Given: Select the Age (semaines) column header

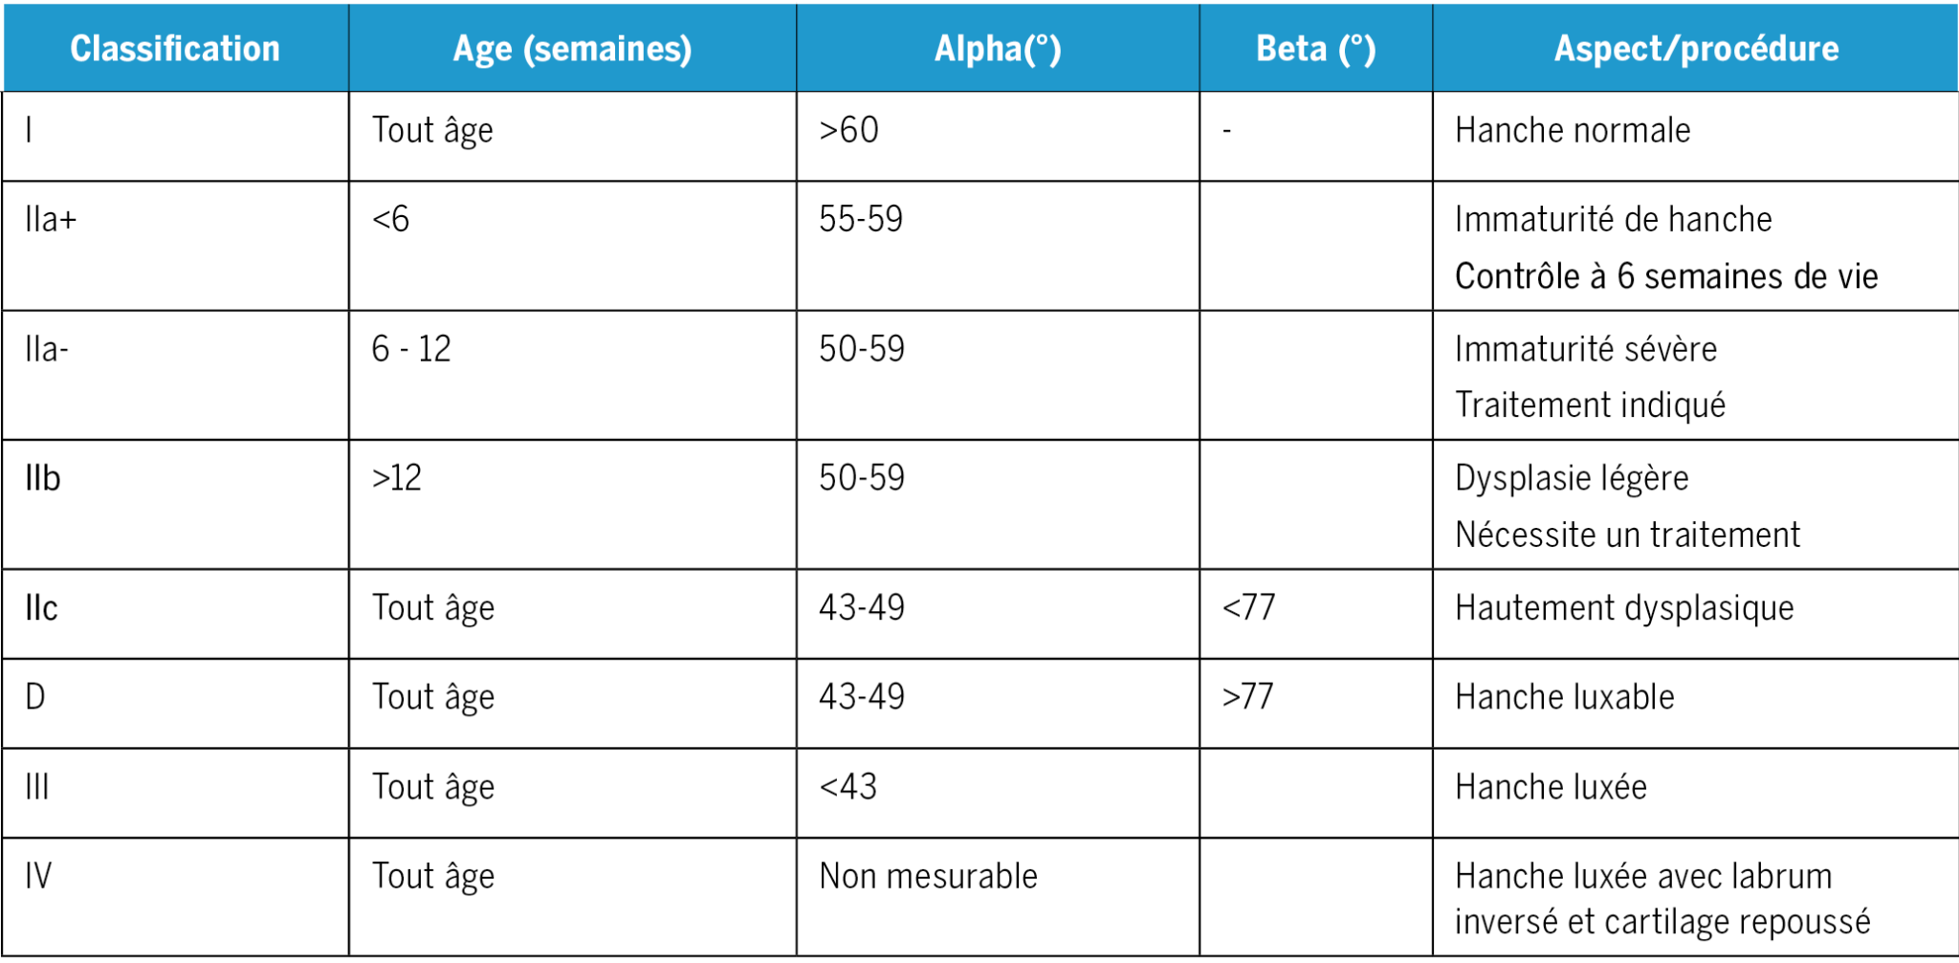Looking at the screenshot, I should pyautogui.click(x=572, y=49).
